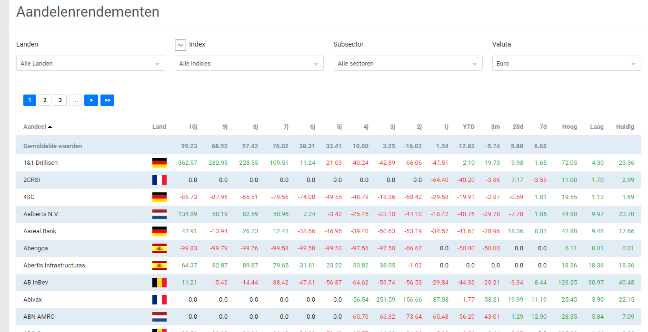Jump to last page with >> button

[x=107, y=100]
